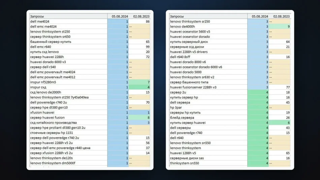Select the 'dell me4024' query cell

pos(69,22)
